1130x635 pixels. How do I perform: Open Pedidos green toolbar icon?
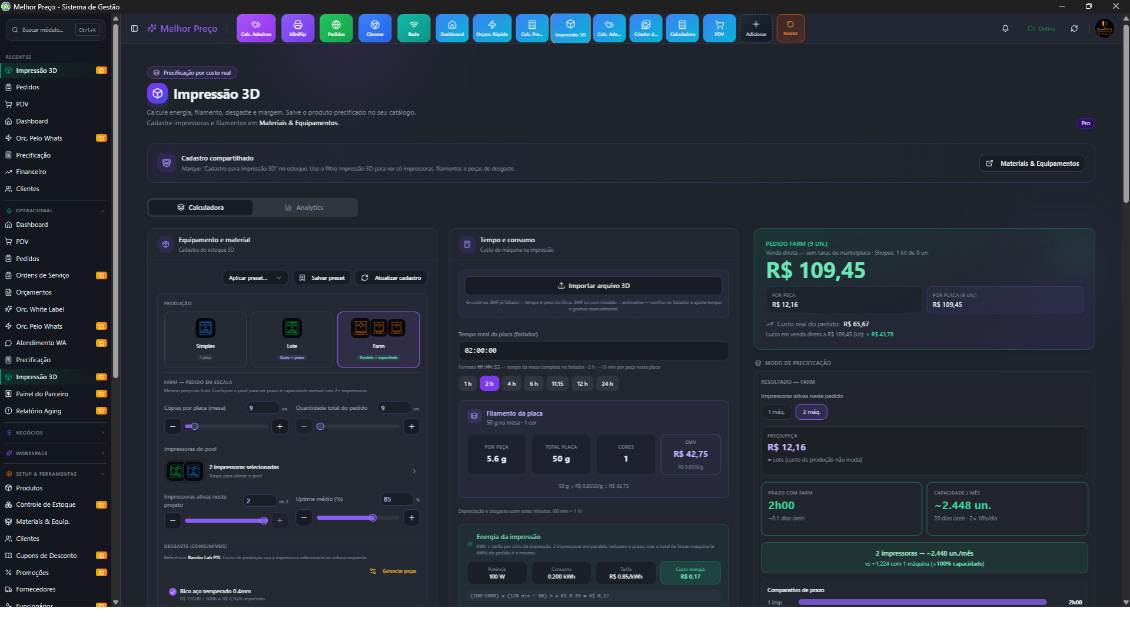pyautogui.click(x=336, y=28)
